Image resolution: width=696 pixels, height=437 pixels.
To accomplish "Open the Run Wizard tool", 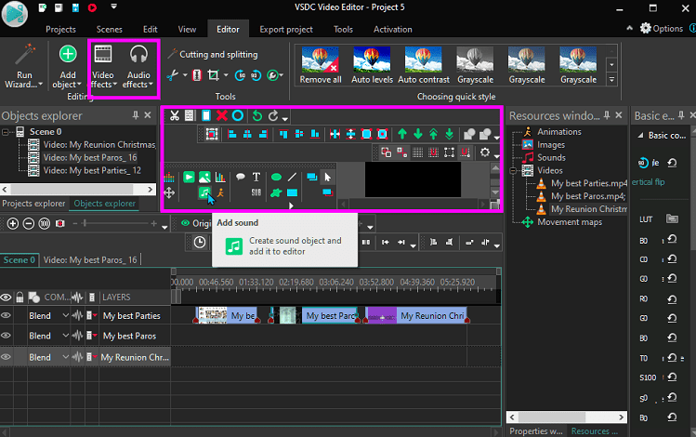I will pos(24,67).
